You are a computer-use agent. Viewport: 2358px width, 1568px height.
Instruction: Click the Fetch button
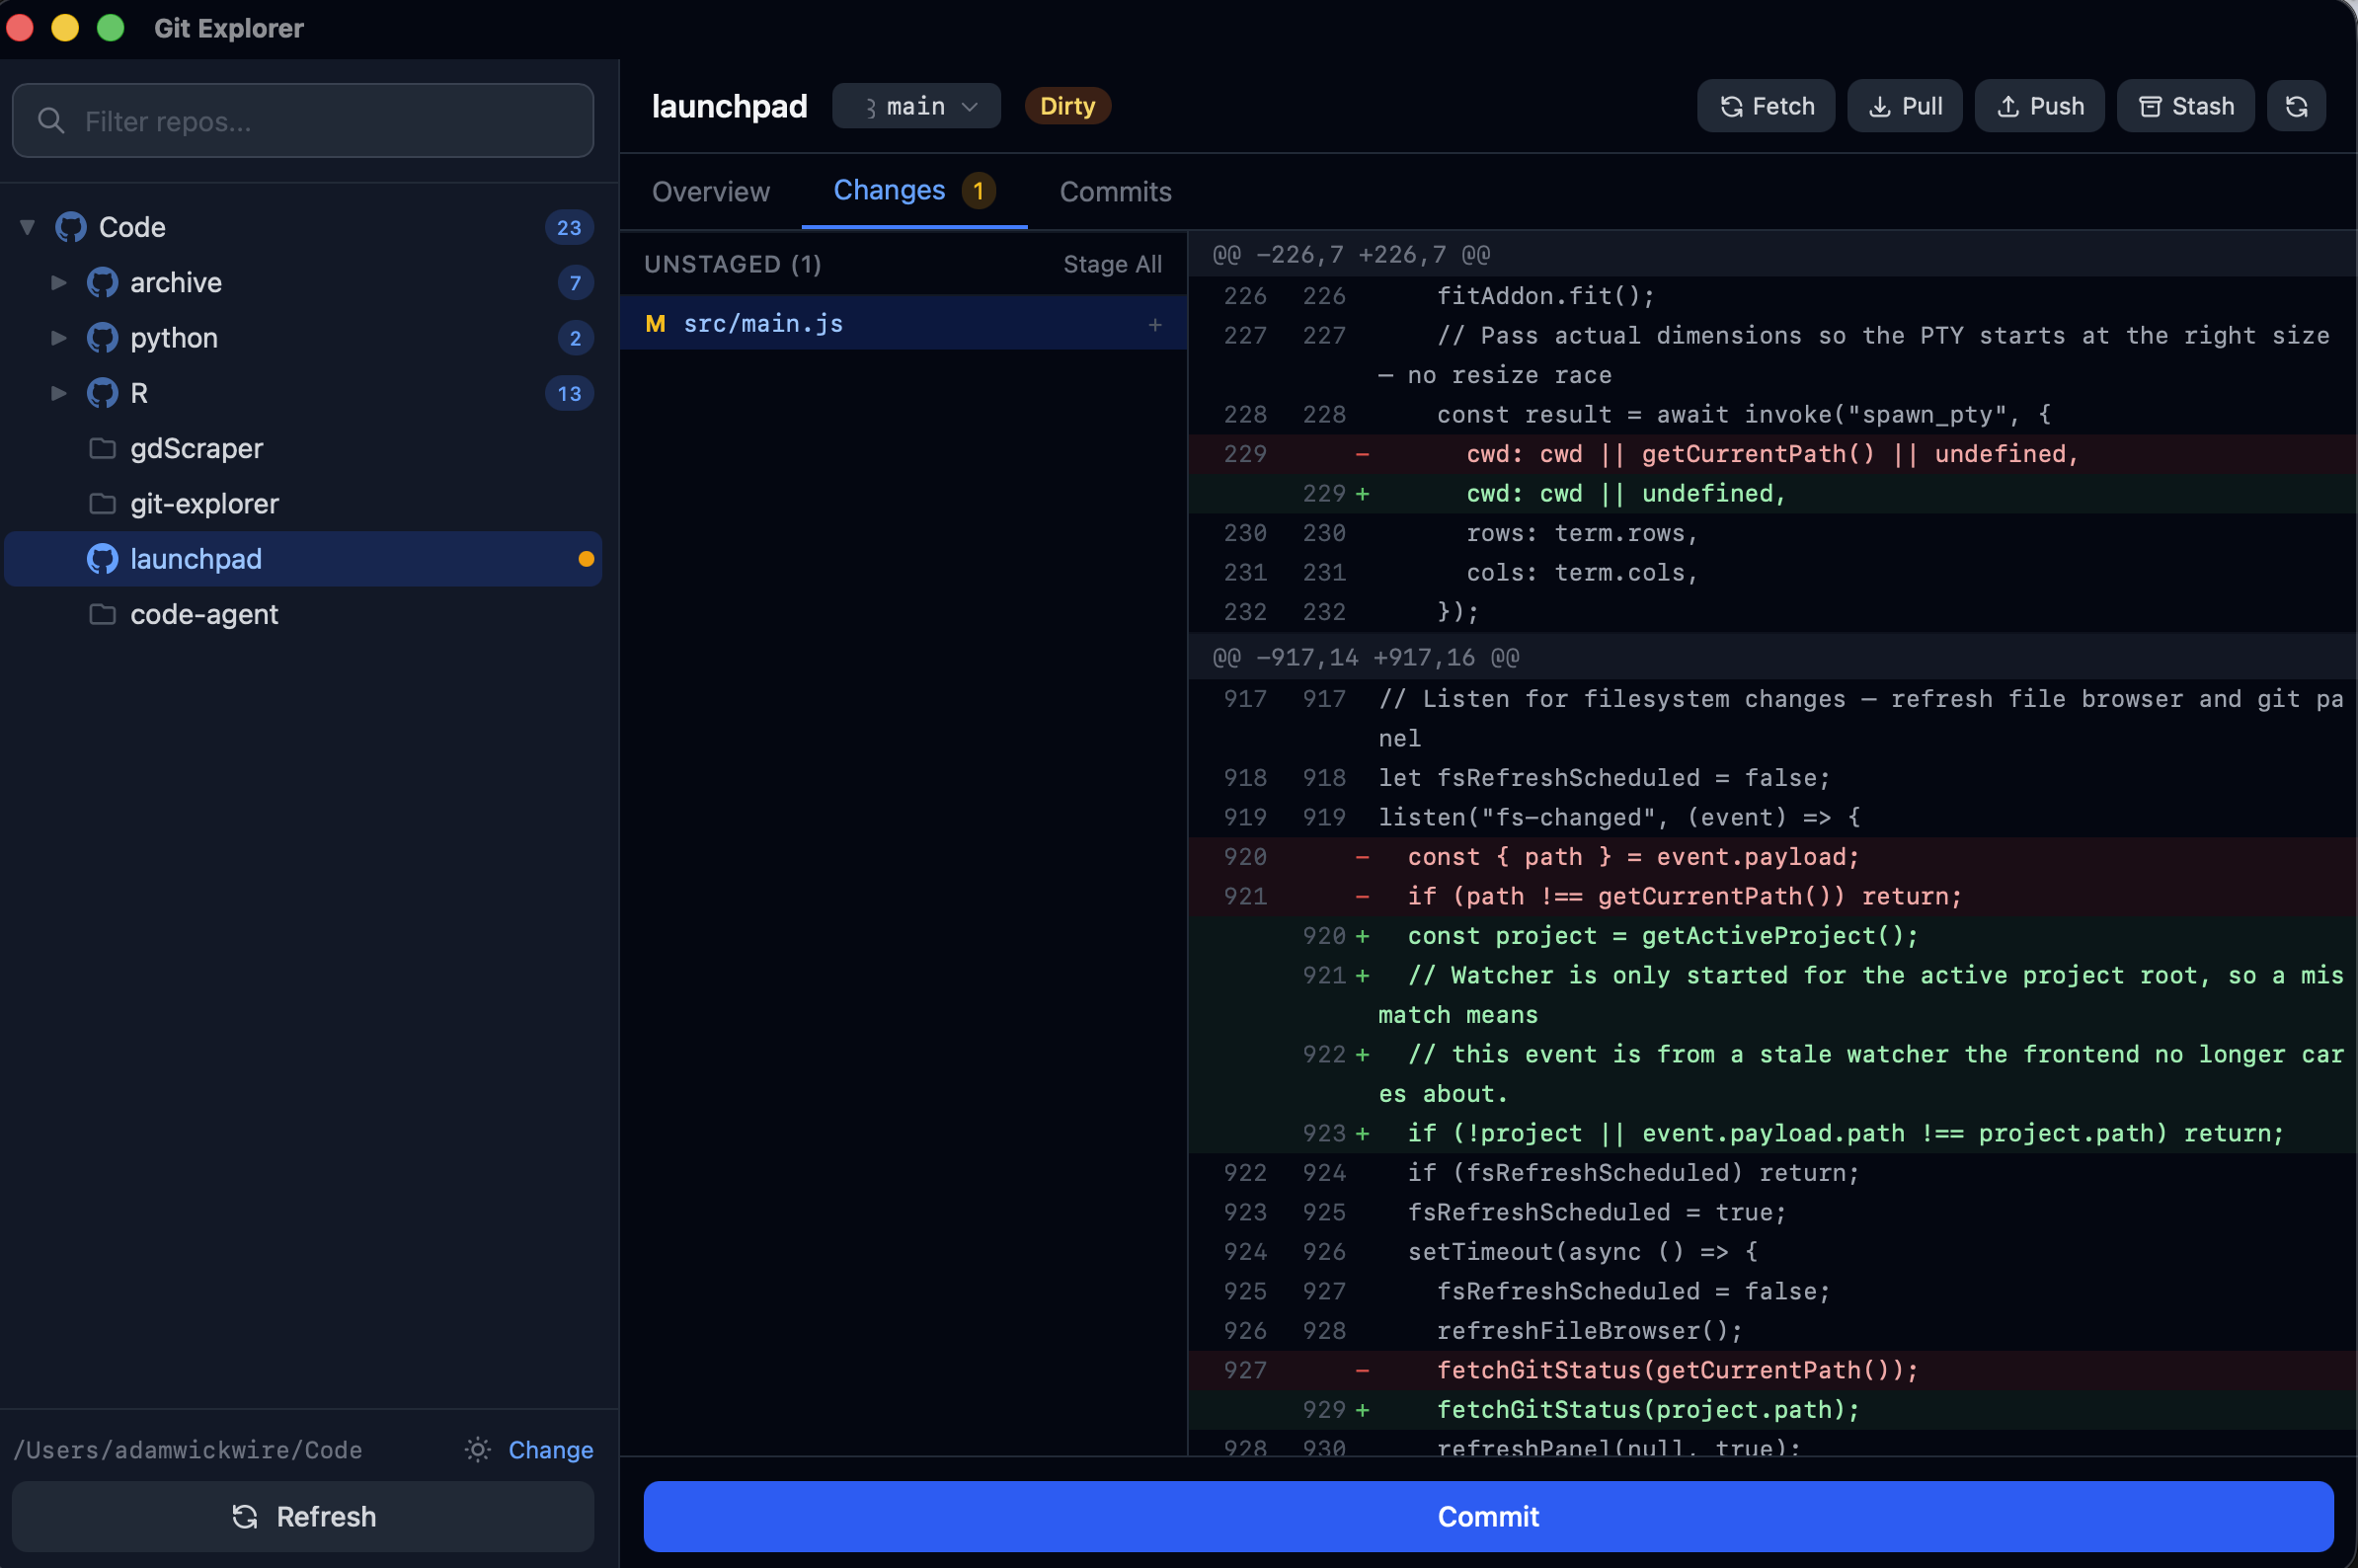click(x=1765, y=106)
